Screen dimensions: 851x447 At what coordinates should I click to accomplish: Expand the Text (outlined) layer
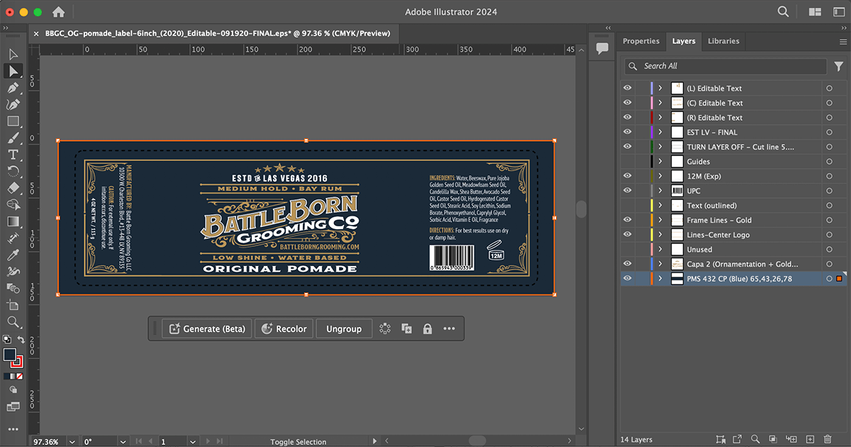click(660, 205)
